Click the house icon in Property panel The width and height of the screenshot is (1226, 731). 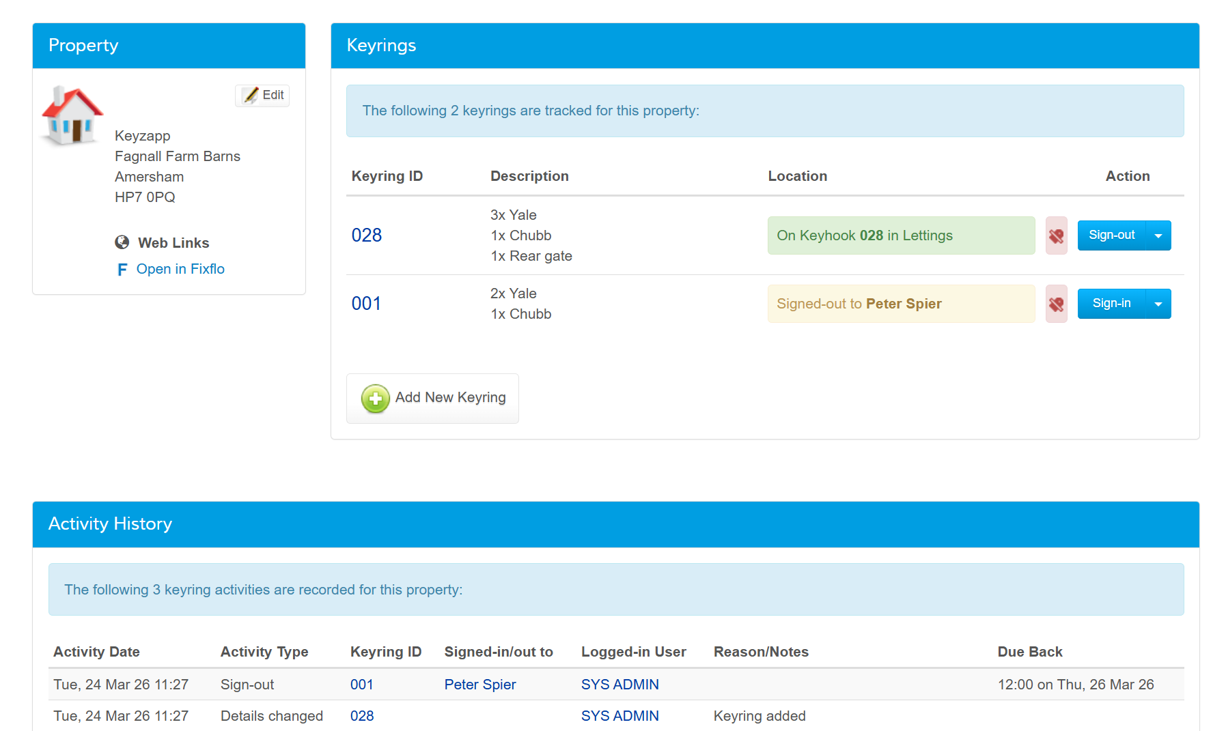pyautogui.click(x=72, y=115)
